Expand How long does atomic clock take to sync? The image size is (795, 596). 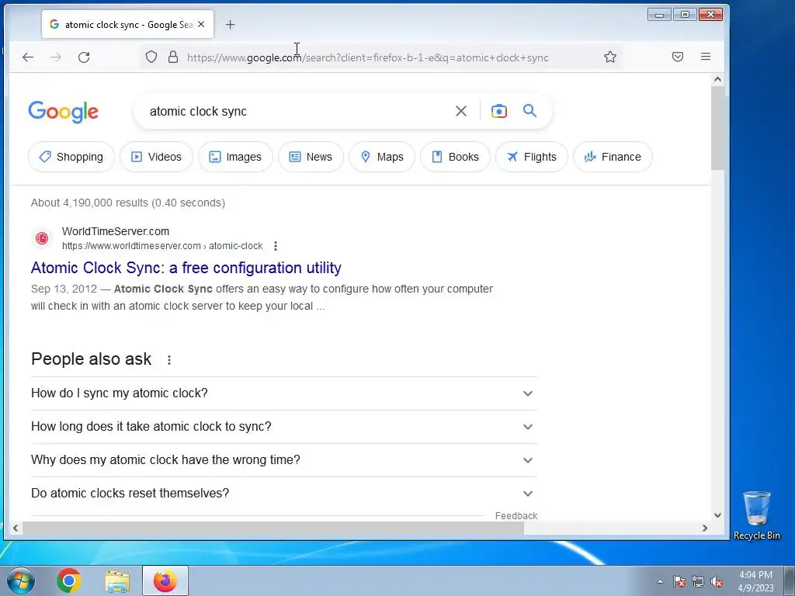(284, 427)
